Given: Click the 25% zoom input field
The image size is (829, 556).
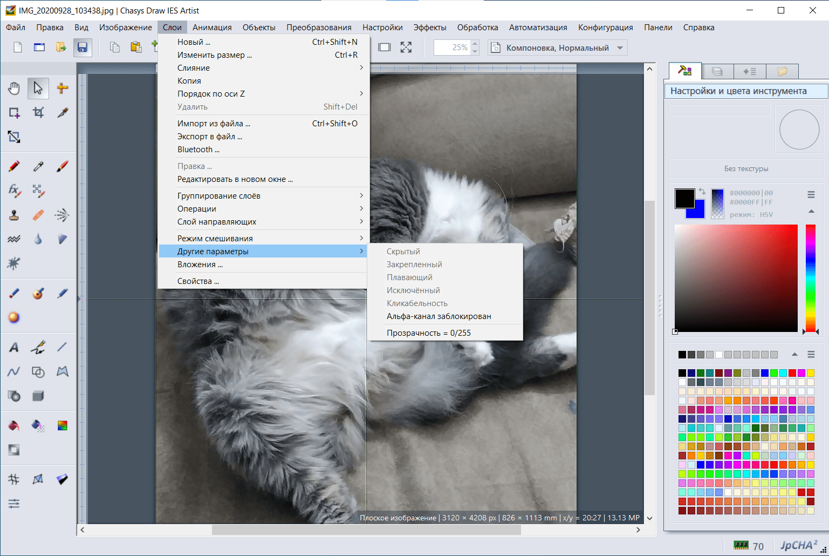Looking at the screenshot, I should 452,48.
